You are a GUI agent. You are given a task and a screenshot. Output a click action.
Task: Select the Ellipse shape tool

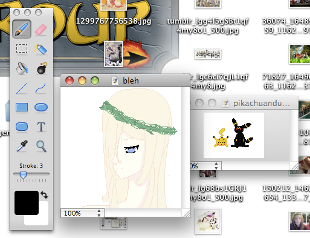(x=41, y=107)
